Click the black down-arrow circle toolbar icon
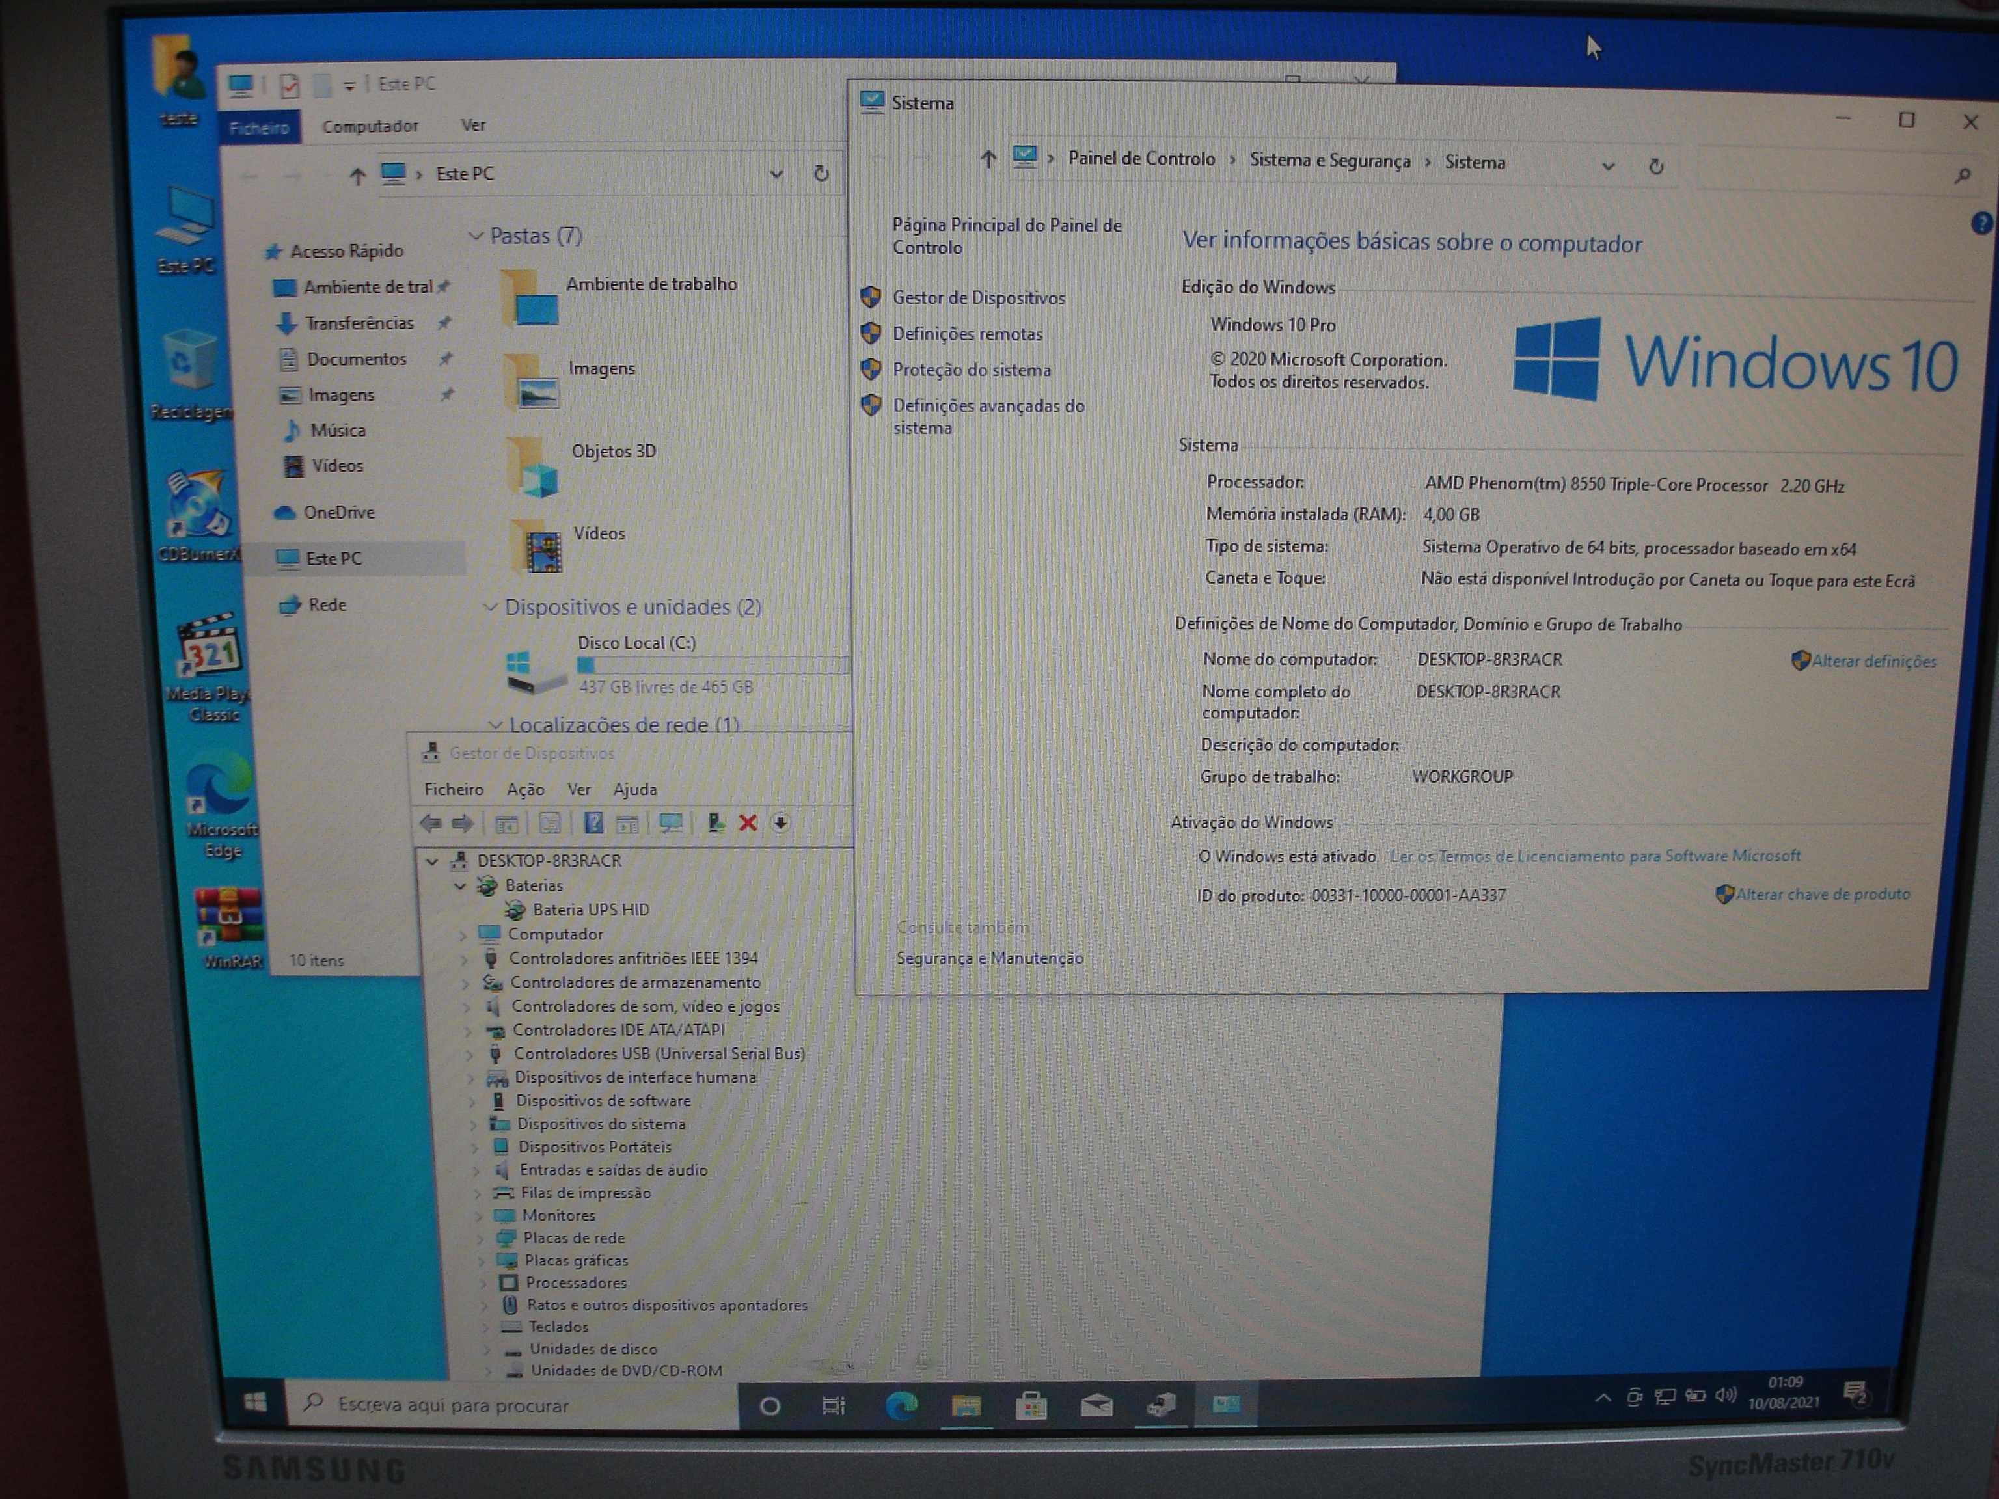The image size is (1999, 1499). [781, 823]
